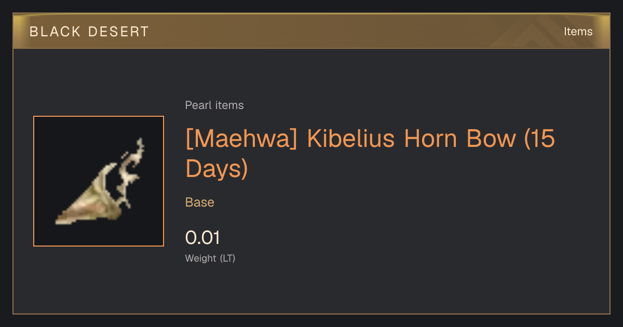This screenshot has width=623, height=327.
Task: Click the word DESERT in the header
Action: point(118,32)
